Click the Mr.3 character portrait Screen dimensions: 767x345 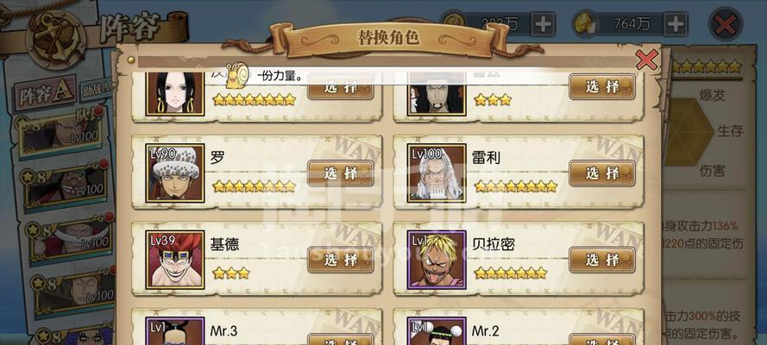tap(175, 331)
